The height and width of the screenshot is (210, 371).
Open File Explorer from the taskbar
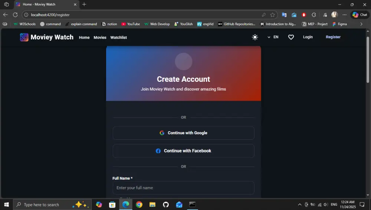coord(152,204)
